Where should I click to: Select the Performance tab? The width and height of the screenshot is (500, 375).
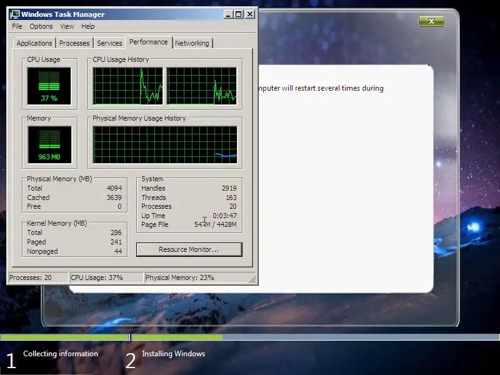[149, 42]
